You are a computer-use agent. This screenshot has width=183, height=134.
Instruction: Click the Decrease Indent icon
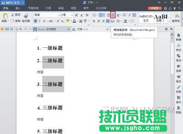[x=108, y=15]
